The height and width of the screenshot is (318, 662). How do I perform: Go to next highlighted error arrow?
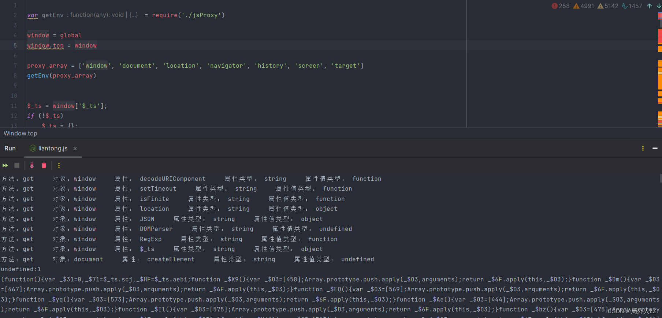pyautogui.click(x=659, y=6)
